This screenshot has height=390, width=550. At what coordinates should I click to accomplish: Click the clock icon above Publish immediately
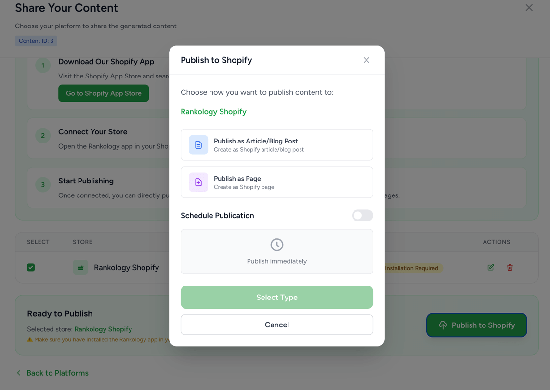pyautogui.click(x=277, y=245)
